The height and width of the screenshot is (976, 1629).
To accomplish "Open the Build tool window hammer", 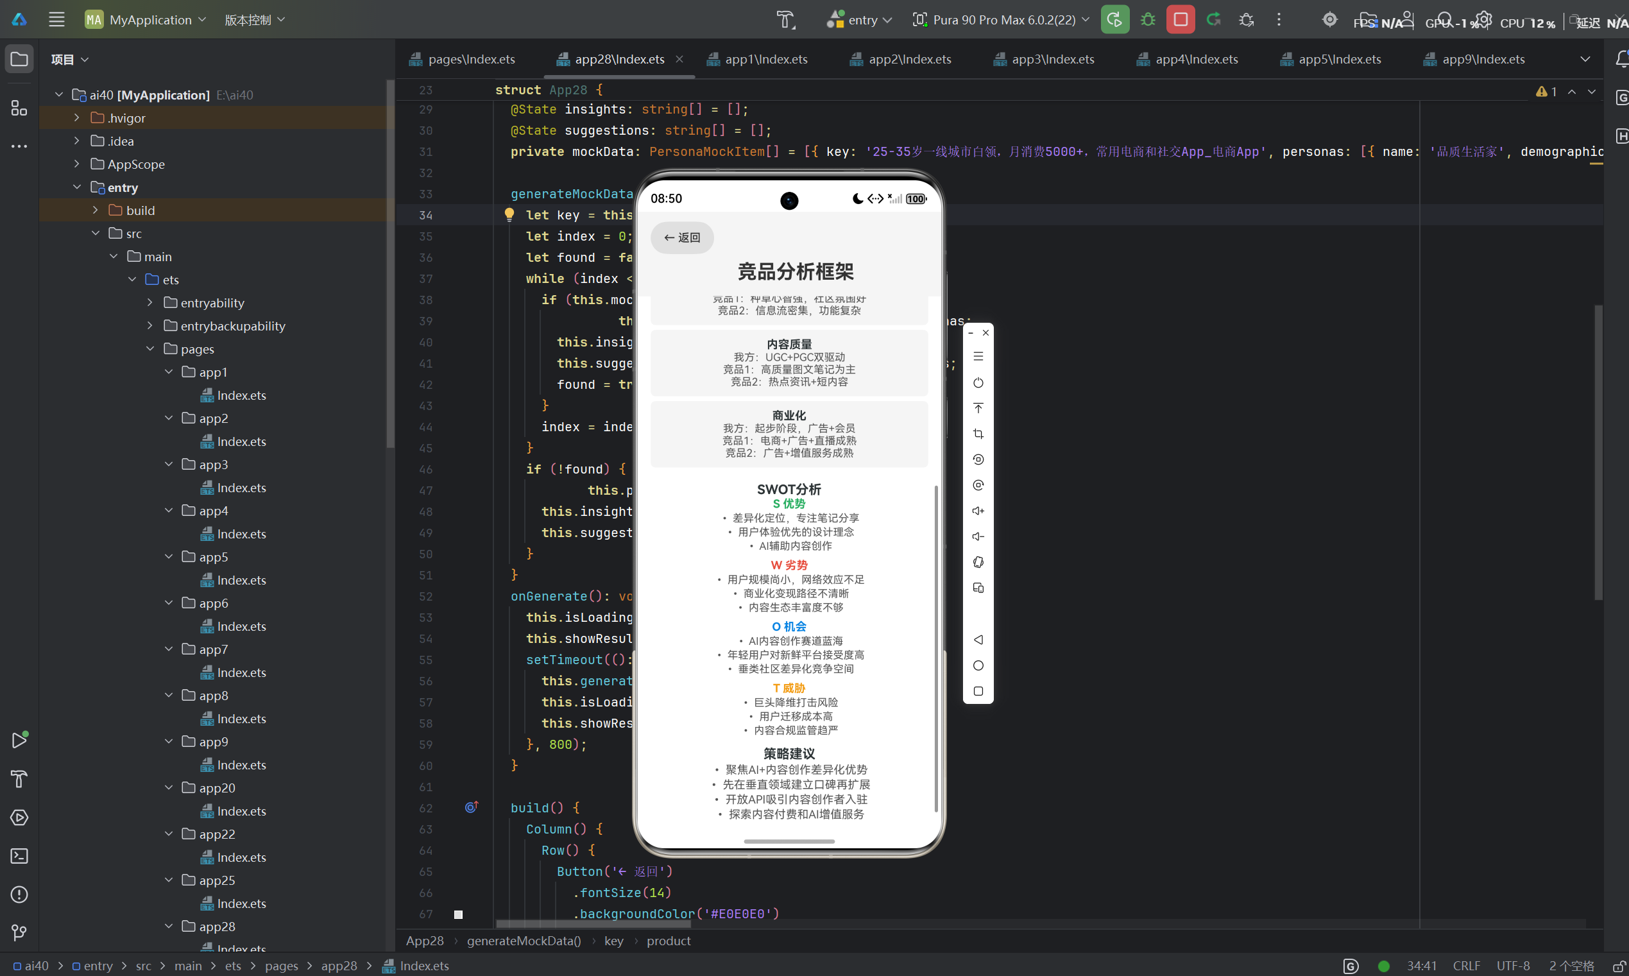I will (x=19, y=779).
